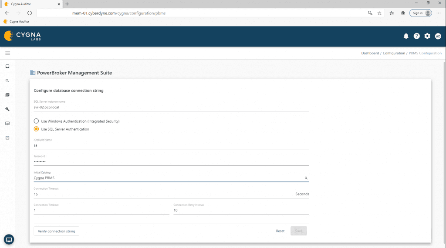The height and width of the screenshot is (248, 446).
Task: Open the notifications bell
Action: [406, 36]
